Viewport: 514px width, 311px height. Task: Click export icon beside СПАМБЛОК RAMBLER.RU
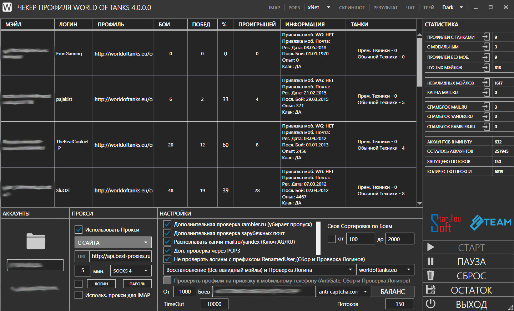click(486, 126)
